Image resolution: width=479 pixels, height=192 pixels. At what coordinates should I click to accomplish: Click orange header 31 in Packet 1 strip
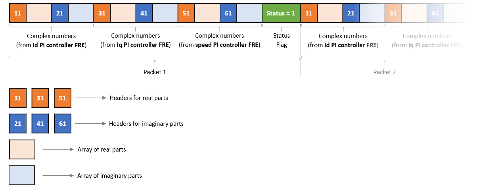pyautogui.click(x=102, y=13)
